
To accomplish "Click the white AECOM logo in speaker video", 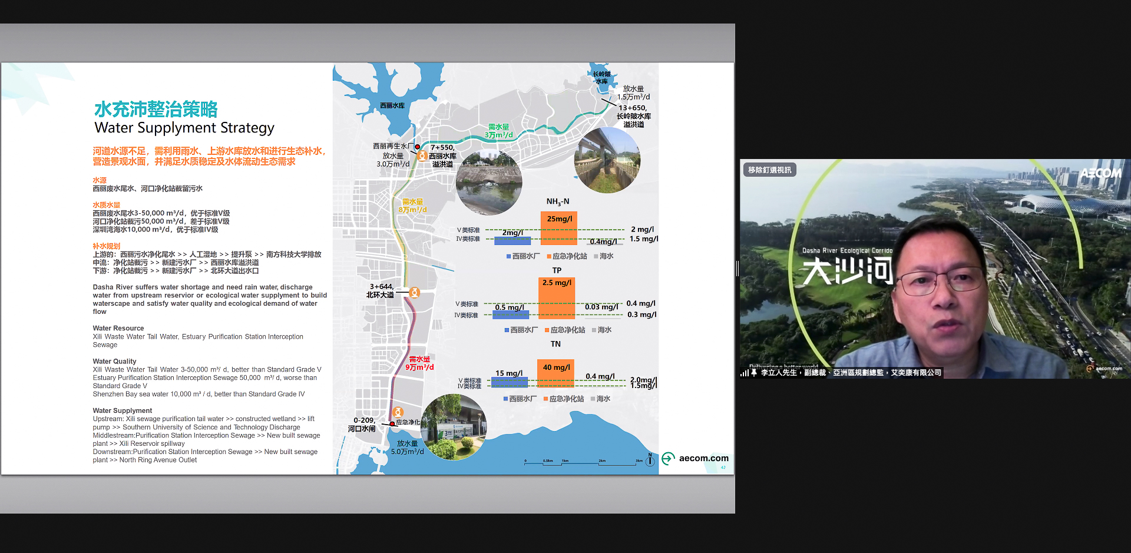I will point(1100,173).
